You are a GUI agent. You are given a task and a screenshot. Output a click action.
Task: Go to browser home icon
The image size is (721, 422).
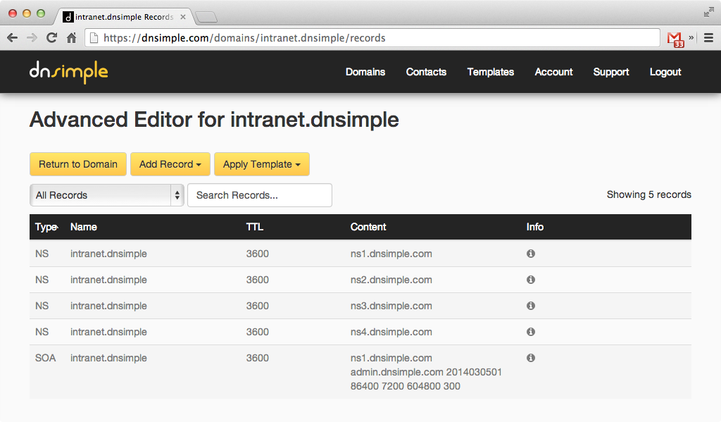[x=71, y=38]
